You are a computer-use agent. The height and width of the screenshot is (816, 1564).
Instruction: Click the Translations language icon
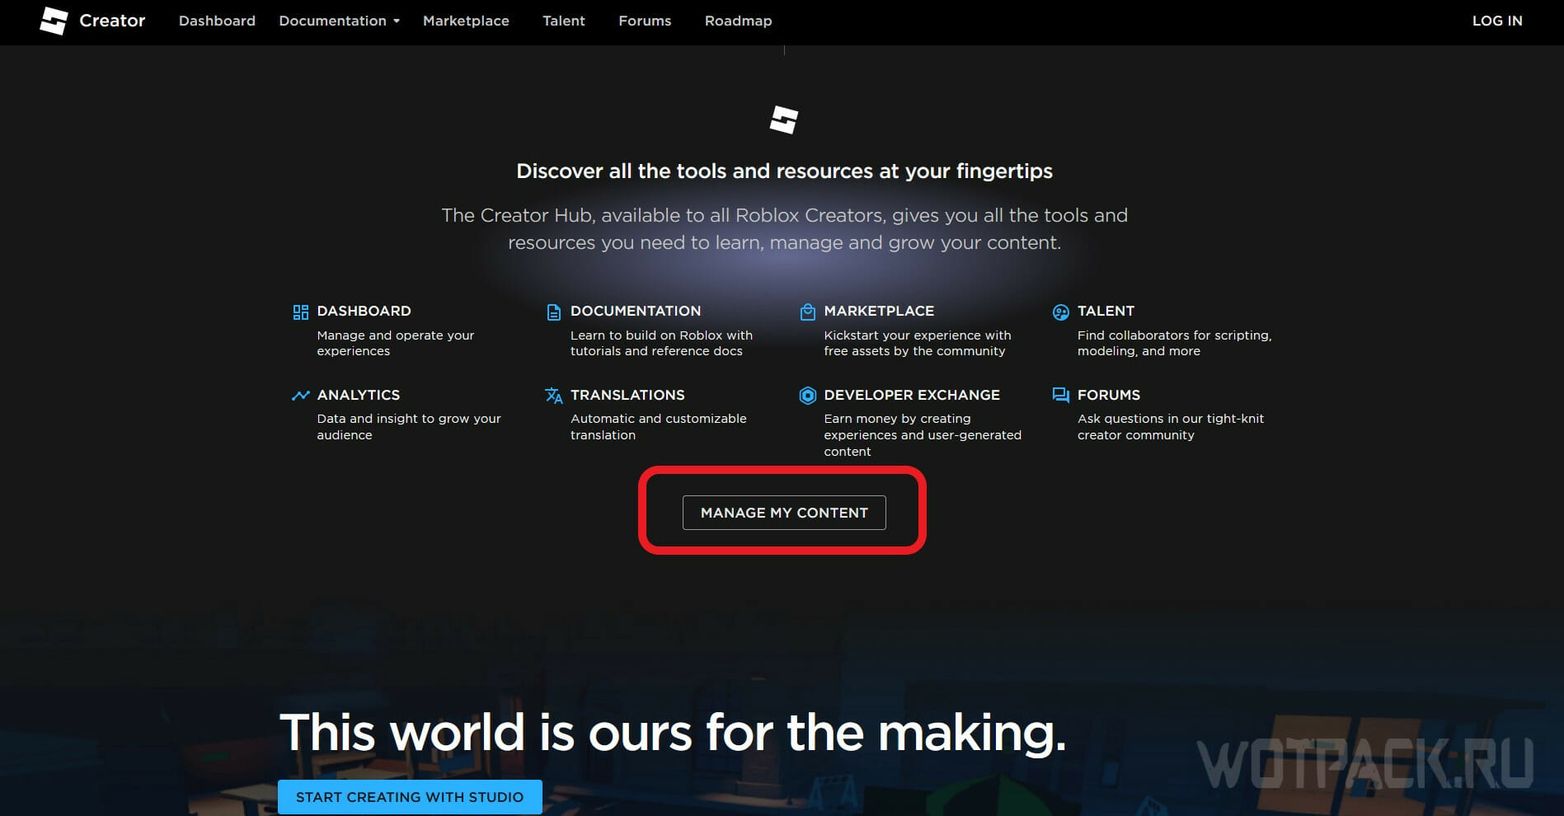[x=554, y=396]
